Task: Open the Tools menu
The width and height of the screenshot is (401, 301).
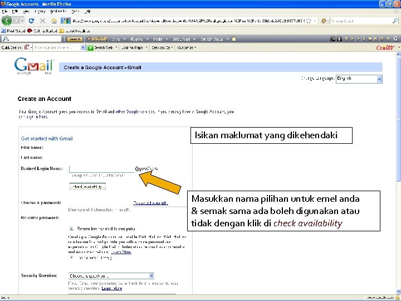Action: pos(75,11)
